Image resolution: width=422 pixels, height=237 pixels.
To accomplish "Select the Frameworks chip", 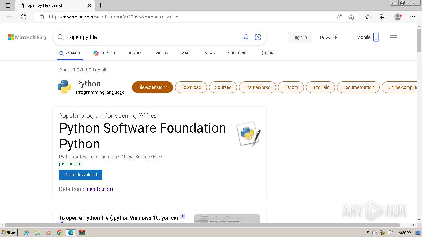I will tap(257, 87).
